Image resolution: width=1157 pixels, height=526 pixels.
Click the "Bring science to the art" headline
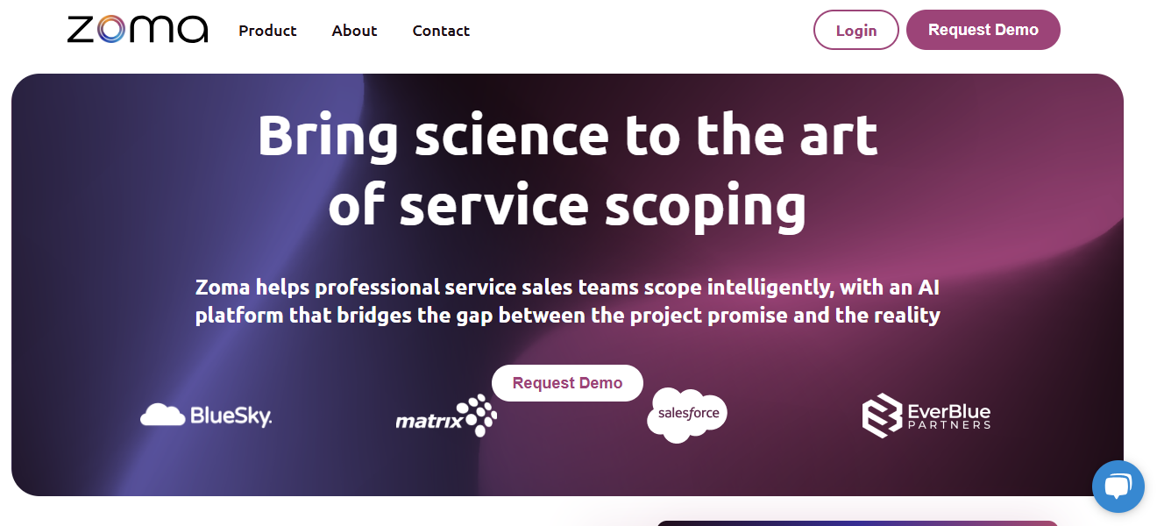(x=567, y=135)
